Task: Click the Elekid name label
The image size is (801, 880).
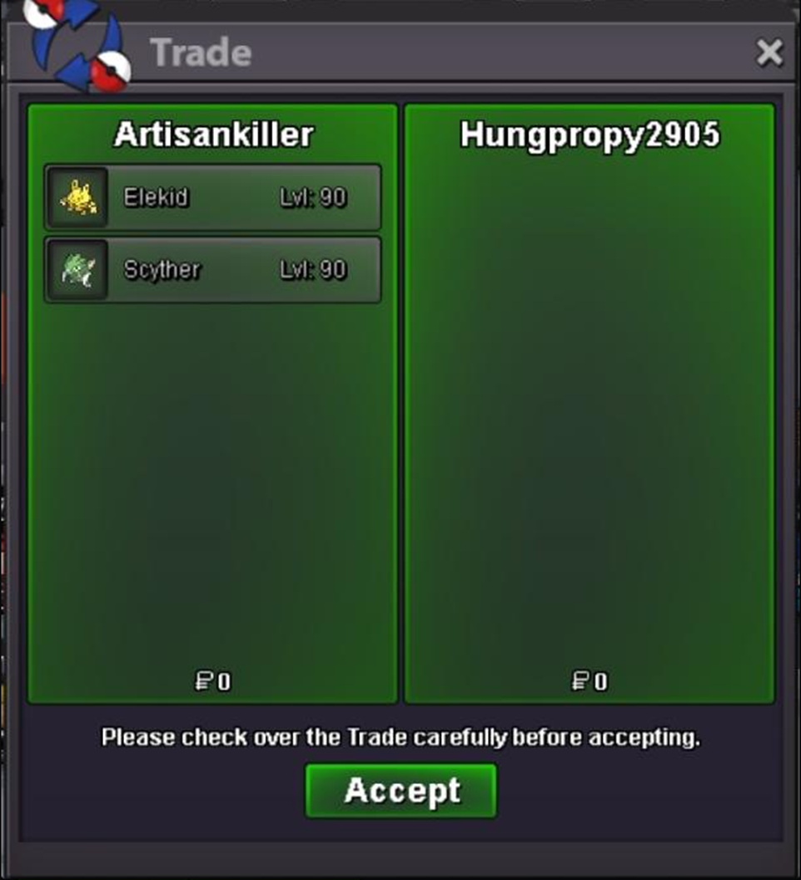Action: tap(156, 197)
